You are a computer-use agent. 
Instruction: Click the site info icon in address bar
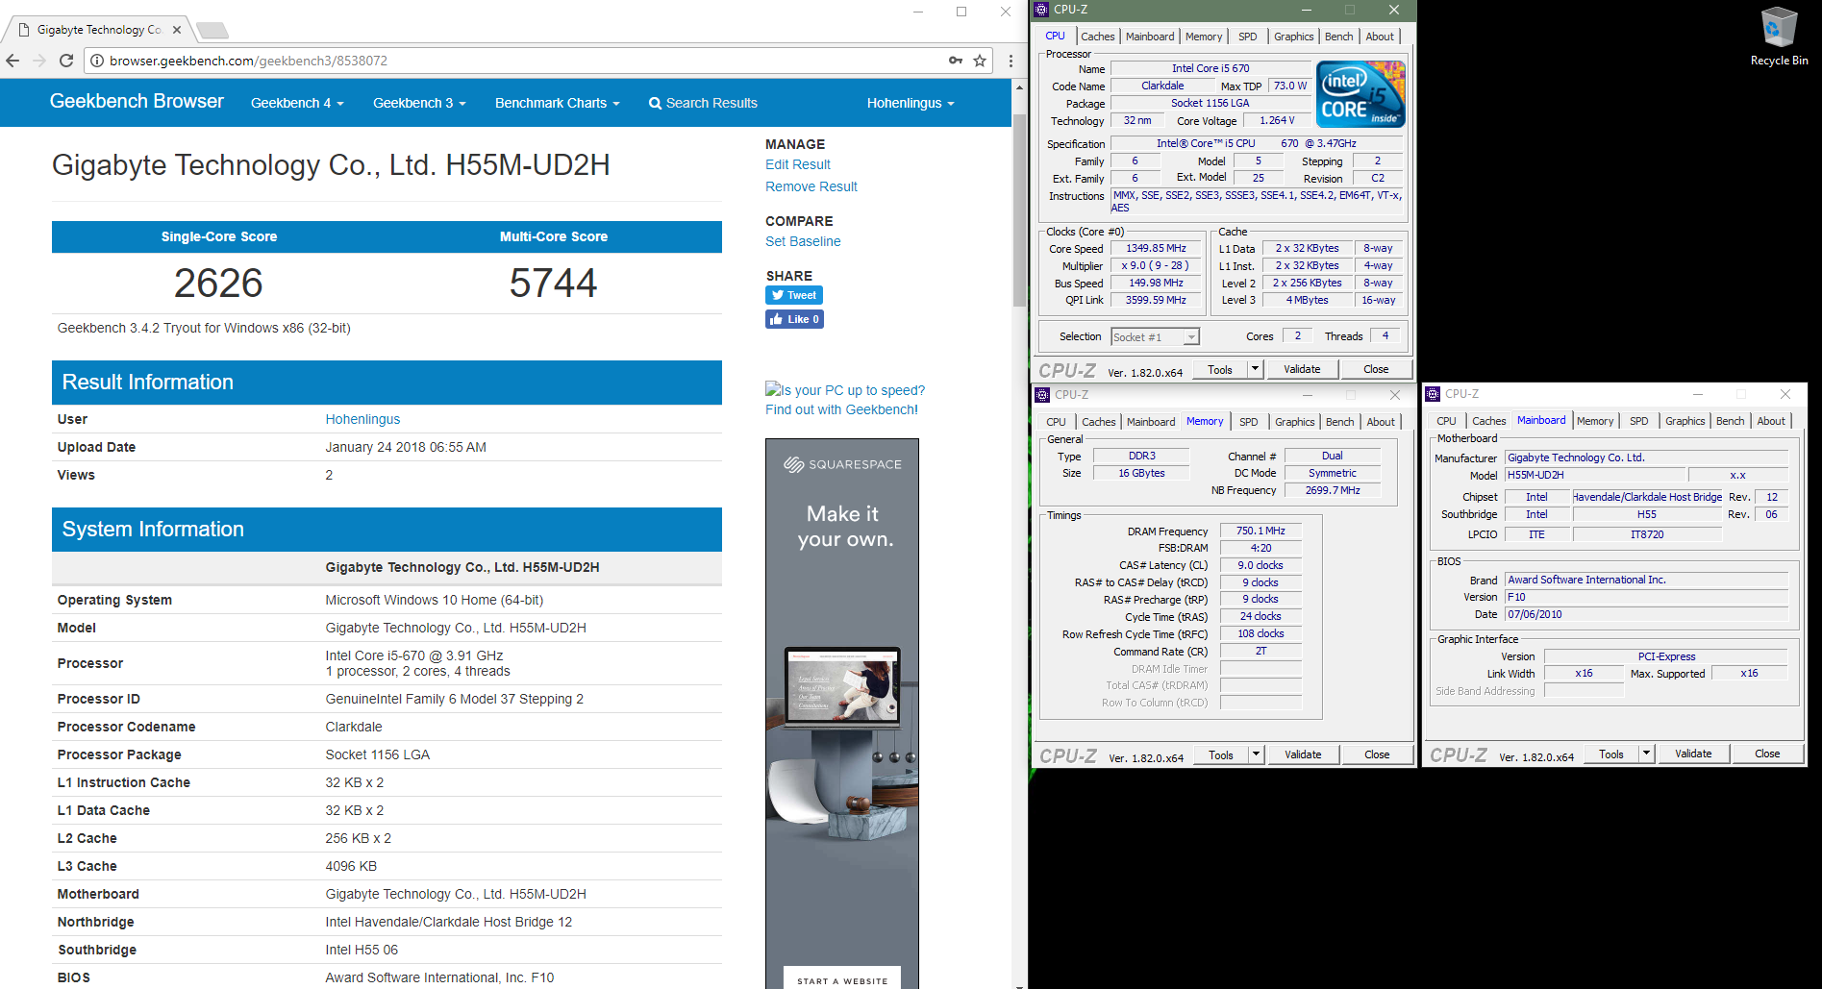pyautogui.click(x=97, y=61)
